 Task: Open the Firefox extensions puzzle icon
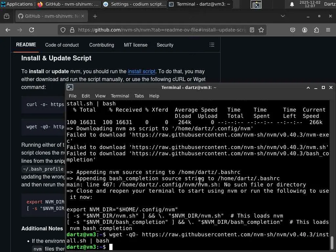316,30
